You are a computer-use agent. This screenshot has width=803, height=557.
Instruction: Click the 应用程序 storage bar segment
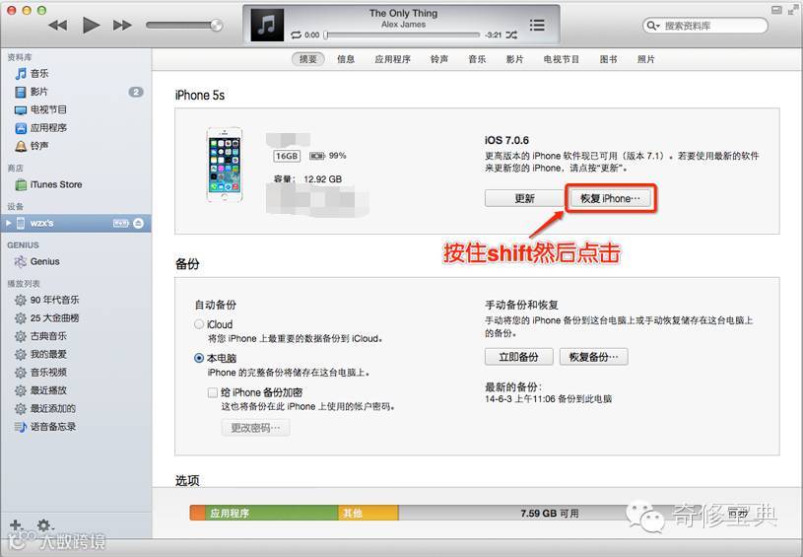271,513
